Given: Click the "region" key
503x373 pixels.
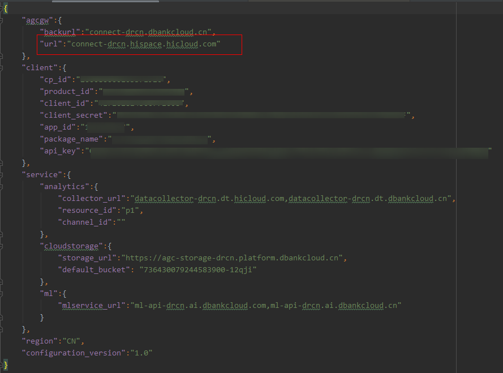Looking at the screenshot, I should click(x=40, y=341).
